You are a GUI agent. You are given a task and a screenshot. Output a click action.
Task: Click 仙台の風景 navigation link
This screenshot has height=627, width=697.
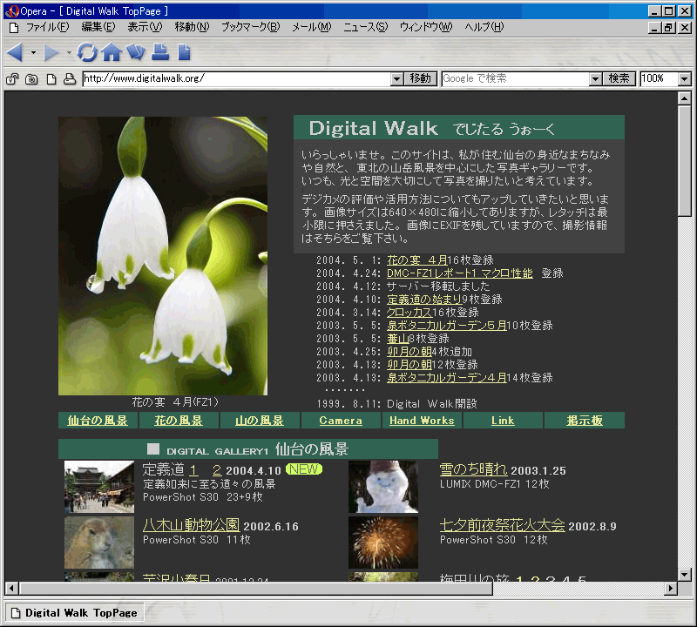[x=98, y=421]
